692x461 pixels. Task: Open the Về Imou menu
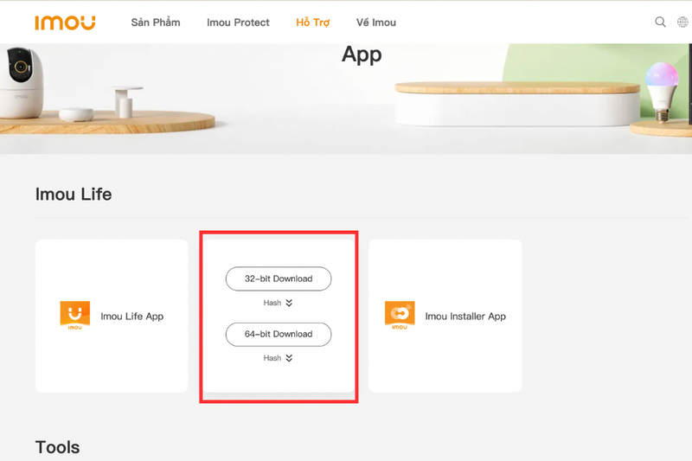point(376,22)
